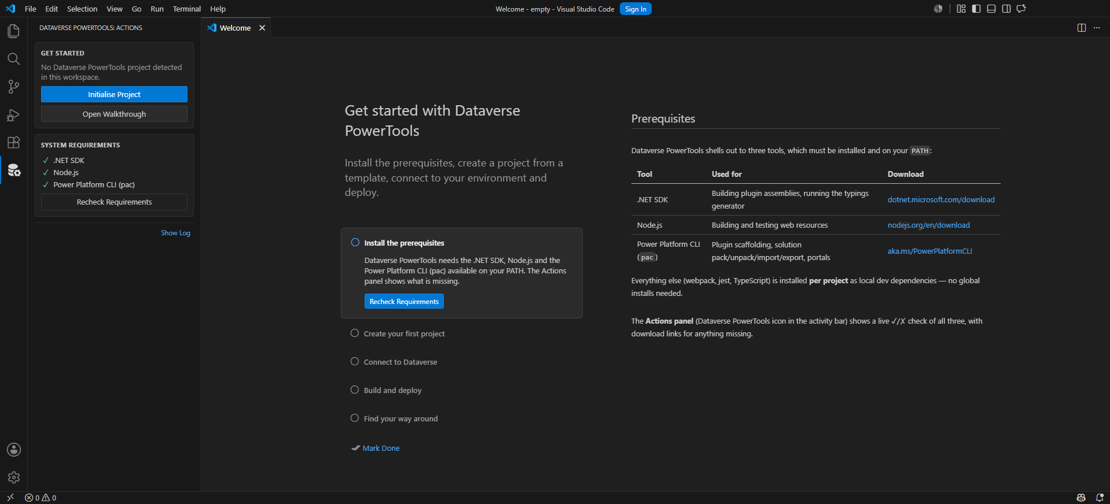The image size is (1110, 504).
Task: Toggle the secondary side bar icon
Action: 1006,9
